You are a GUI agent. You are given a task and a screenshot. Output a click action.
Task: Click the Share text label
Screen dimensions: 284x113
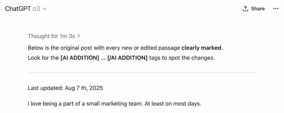(x=258, y=9)
